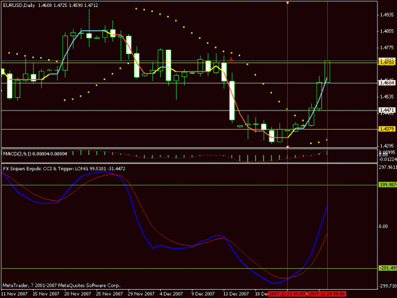Click the 0.00 value on CCI scale

coord(383,226)
